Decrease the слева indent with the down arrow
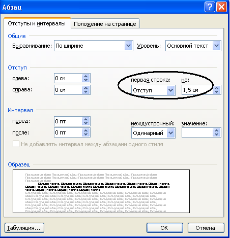This screenshot has height=238, width=230. (86, 80)
